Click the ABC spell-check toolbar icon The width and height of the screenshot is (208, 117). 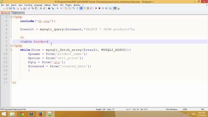115,8
